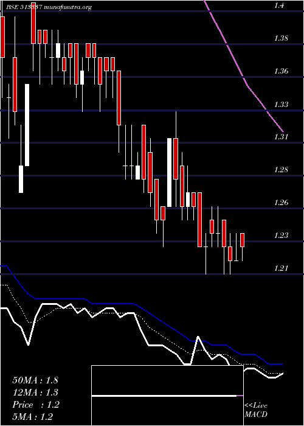Click the 1.36 price axis label
This screenshot has width=304, height=426.
tap(281, 71)
